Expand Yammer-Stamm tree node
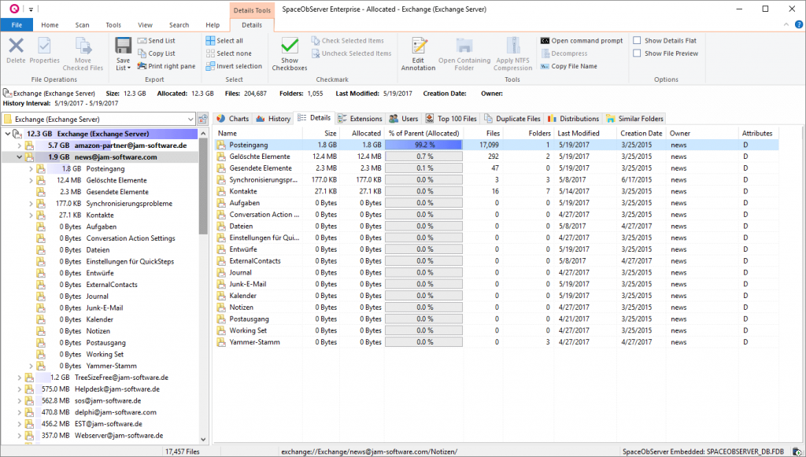 click(31, 366)
